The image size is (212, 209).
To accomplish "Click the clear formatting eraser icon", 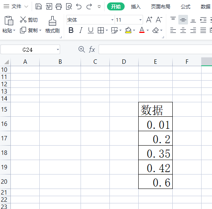I will (155, 30).
